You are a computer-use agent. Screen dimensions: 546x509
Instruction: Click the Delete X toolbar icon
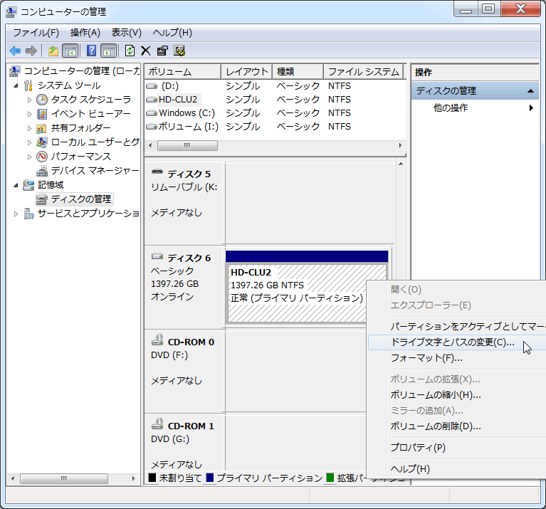point(145,51)
